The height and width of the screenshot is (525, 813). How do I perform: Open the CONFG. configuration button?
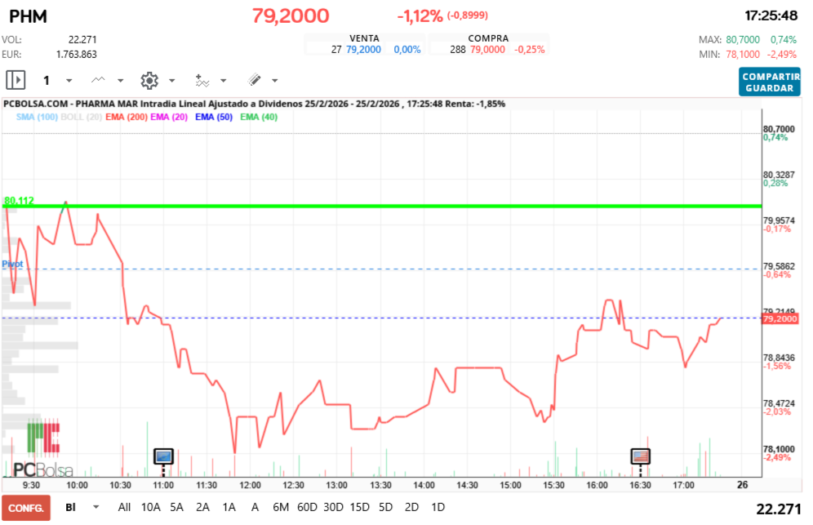click(26, 507)
